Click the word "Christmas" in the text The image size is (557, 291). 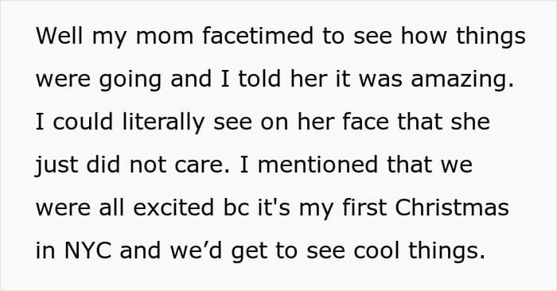[452, 208]
